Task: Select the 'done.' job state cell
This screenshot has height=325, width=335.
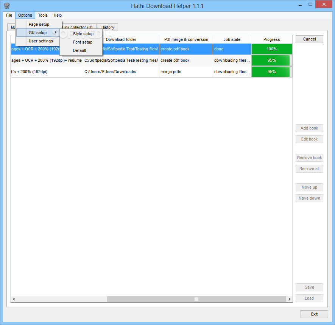Action: pos(232,49)
